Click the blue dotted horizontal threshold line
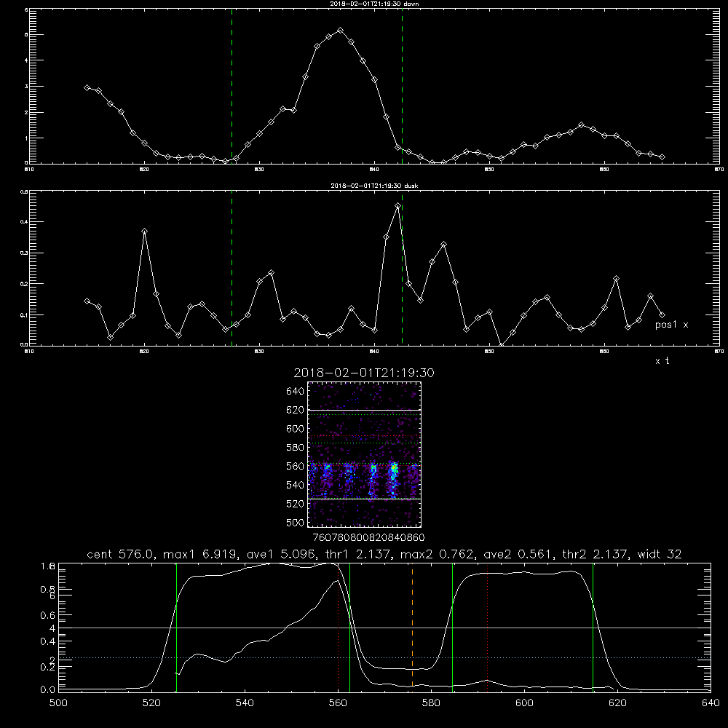728x728 pixels. click(x=384, y=658)
